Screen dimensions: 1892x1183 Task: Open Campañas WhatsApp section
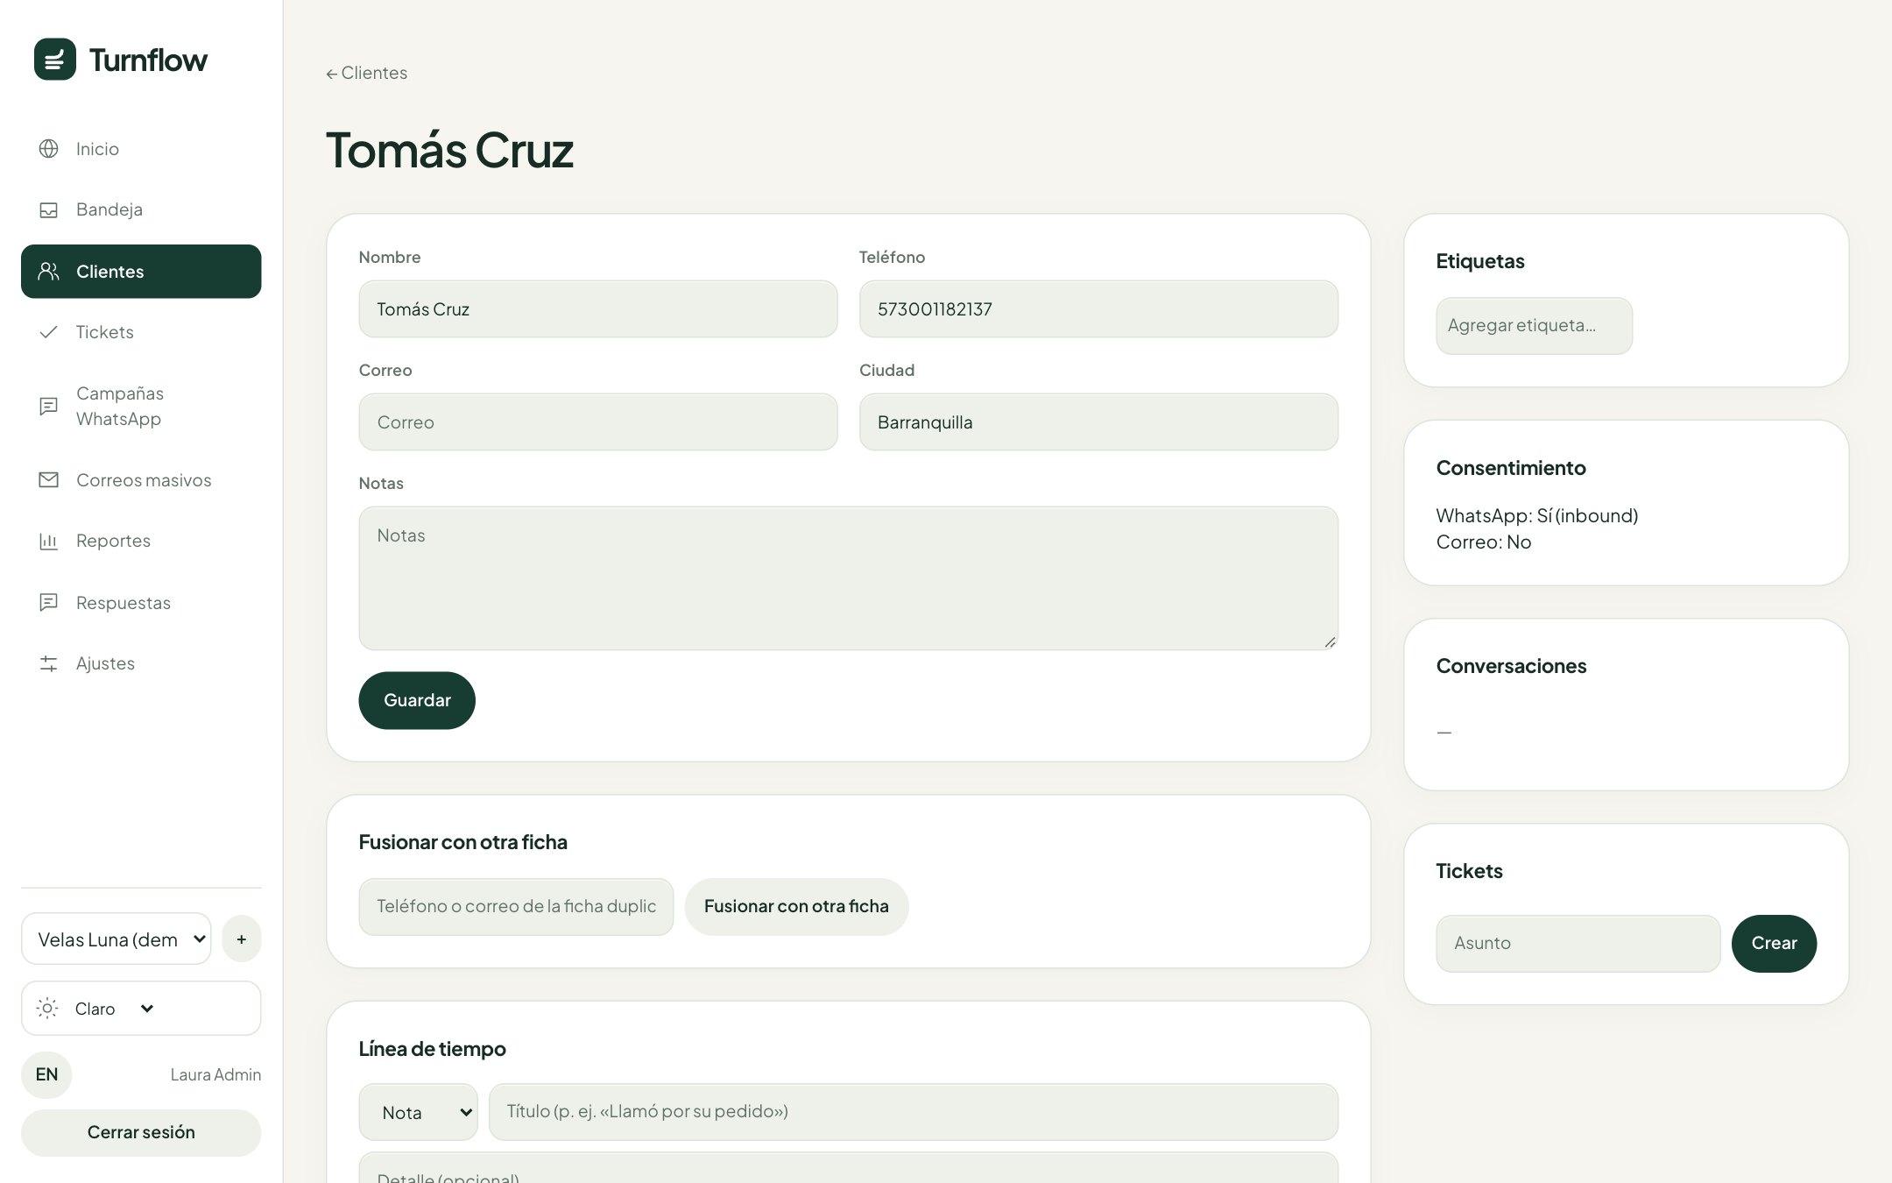(x=141, y=406)
